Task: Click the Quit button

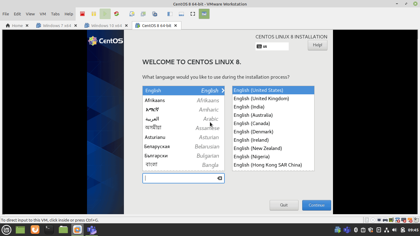Action: pyautogui.click(x=284, y=205)
